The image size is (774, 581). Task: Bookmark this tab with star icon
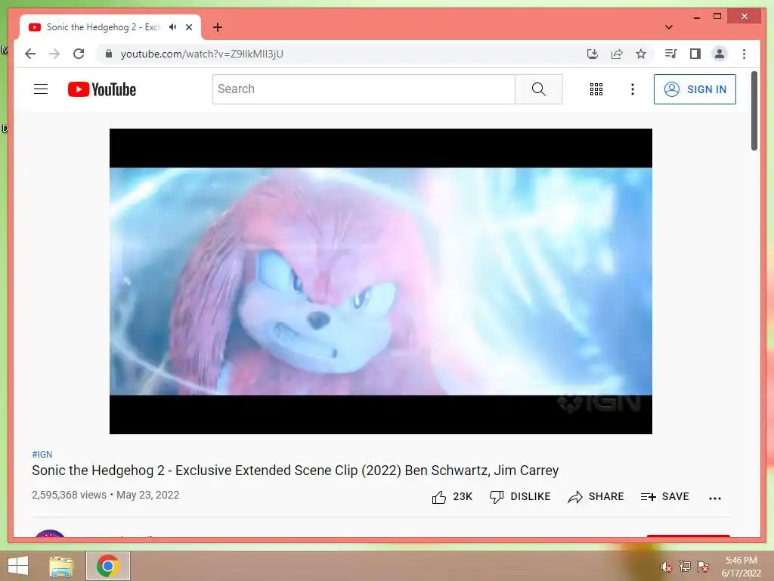click(641, 54)
